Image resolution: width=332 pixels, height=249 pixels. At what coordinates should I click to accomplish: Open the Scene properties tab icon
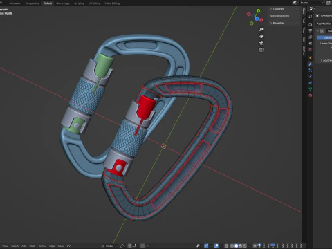click(x=311, y=43)
